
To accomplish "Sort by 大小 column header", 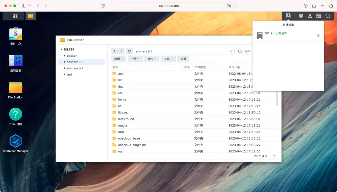I will [187, 67].
